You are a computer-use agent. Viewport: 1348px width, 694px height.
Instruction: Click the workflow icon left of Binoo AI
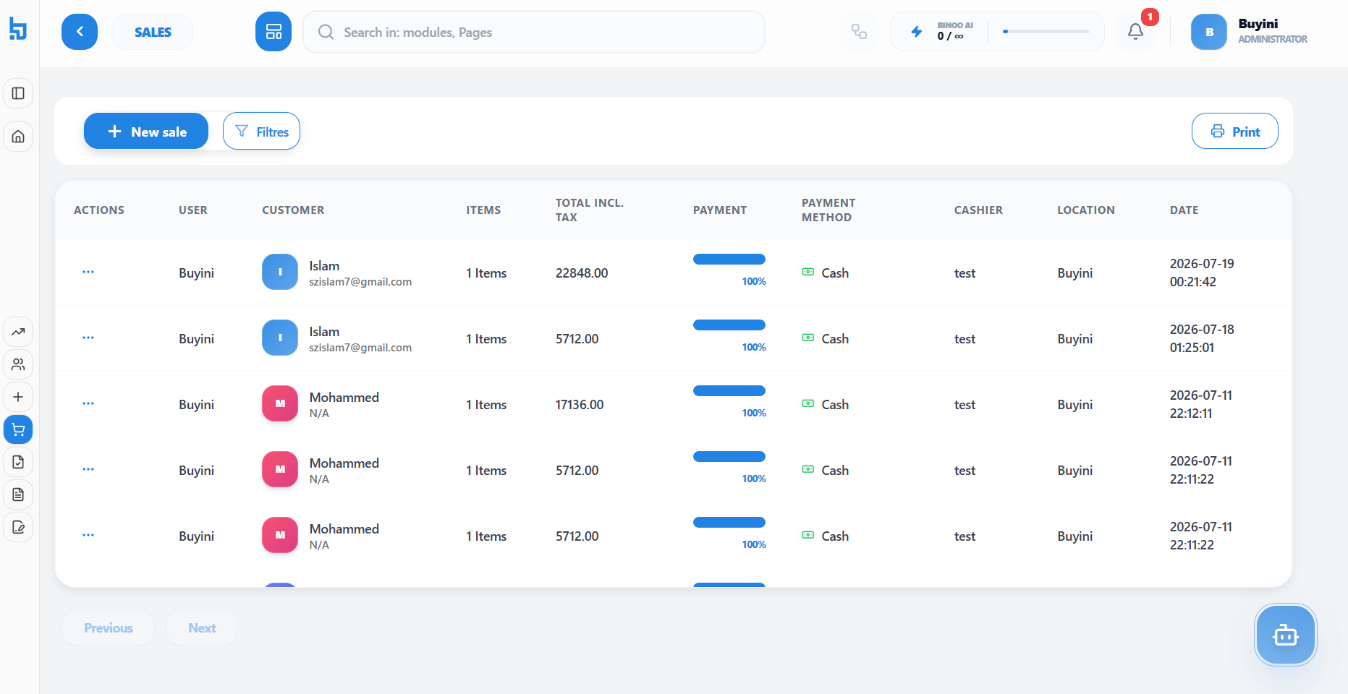pos(859,32)
